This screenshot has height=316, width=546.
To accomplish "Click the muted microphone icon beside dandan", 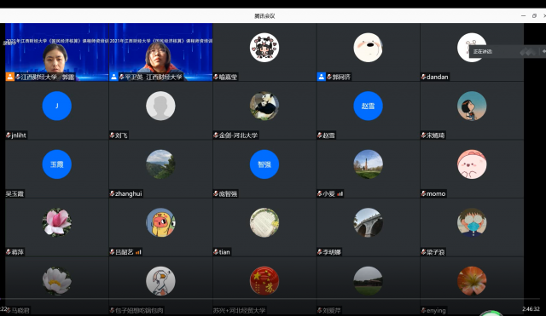I will [423, 77].
